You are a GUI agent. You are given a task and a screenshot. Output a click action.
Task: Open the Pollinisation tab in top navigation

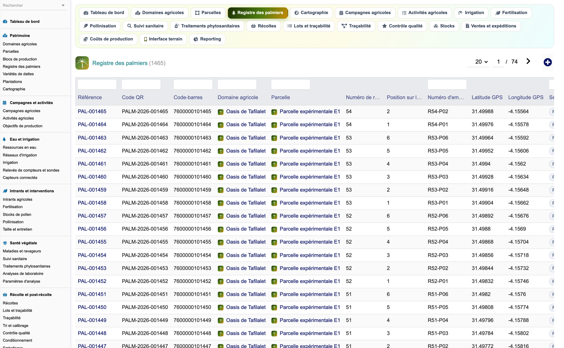point(100,26)
